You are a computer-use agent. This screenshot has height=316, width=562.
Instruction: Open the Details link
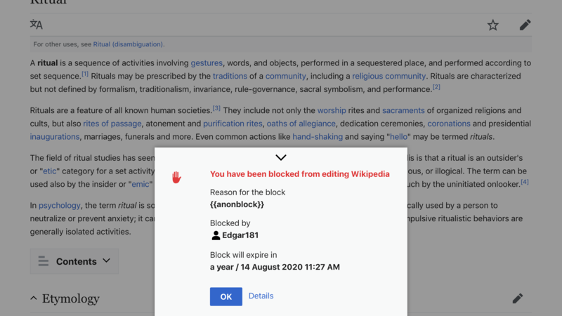pos(261,296)
